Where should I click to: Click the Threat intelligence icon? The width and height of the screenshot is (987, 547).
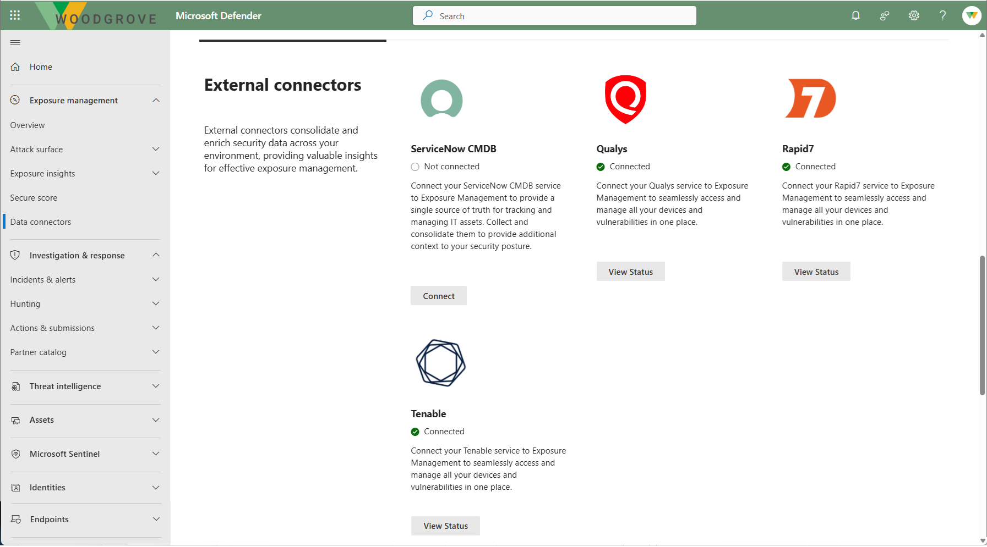pyautogui.click(x=15, y=386)
